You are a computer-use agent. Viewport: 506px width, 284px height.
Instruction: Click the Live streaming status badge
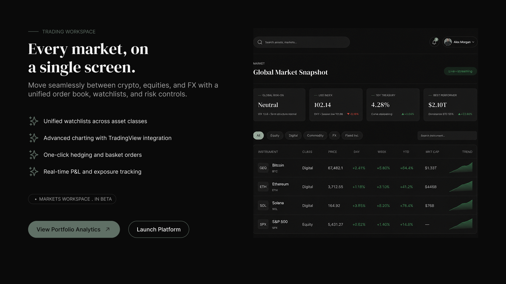click(x=460, y=71)
